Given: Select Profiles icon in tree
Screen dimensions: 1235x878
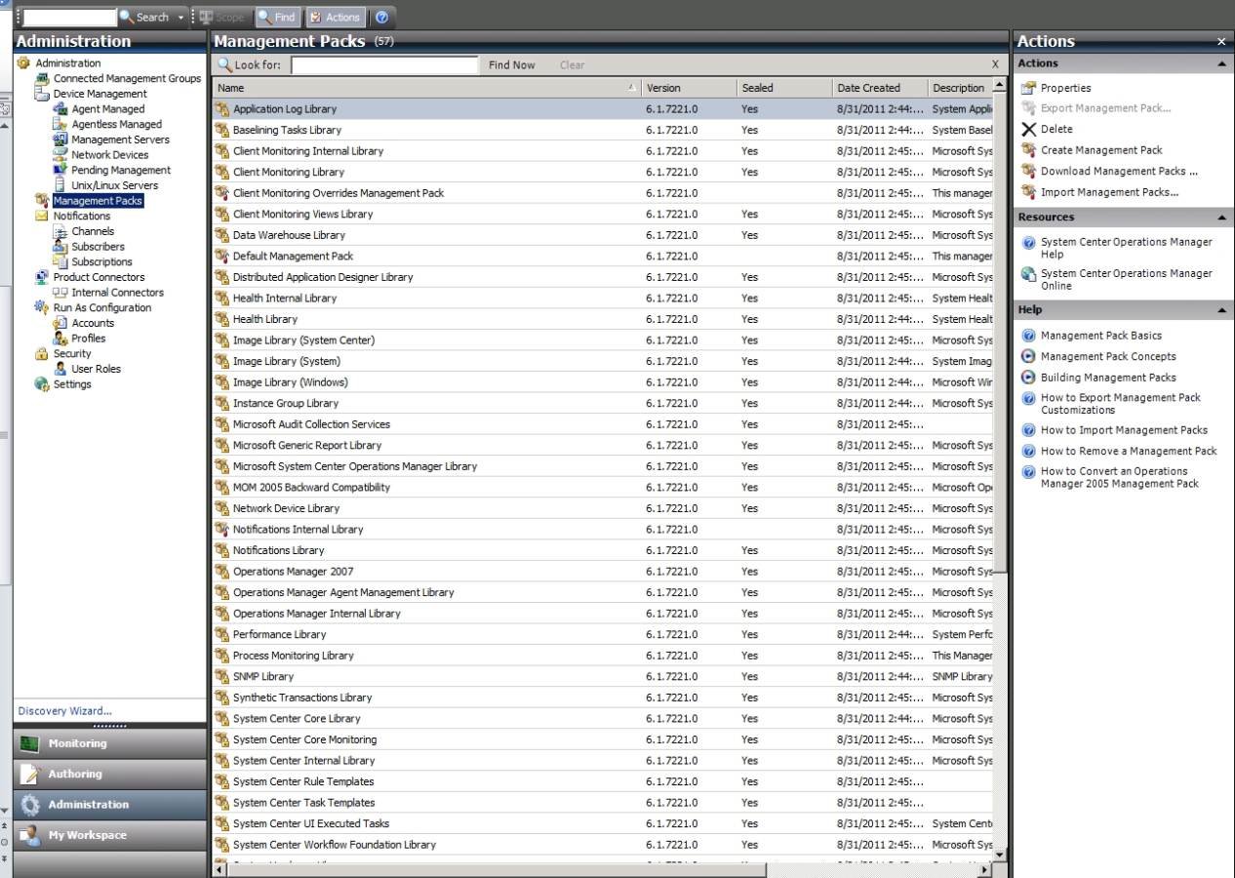Looking at the screenshot, I should click(60, 339).
